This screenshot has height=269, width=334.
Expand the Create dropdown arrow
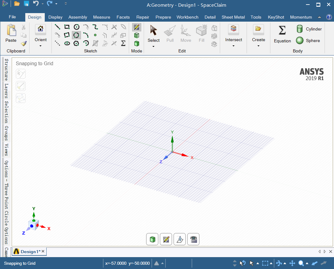pos(258,46)
